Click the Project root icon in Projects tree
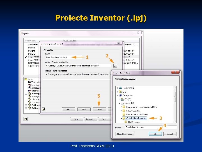The height and width of the screenshot is (152, 202). (26, 79)
